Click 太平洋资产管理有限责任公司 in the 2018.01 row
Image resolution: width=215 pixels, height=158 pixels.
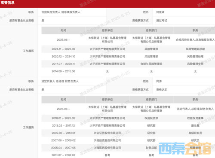point(107,118)
